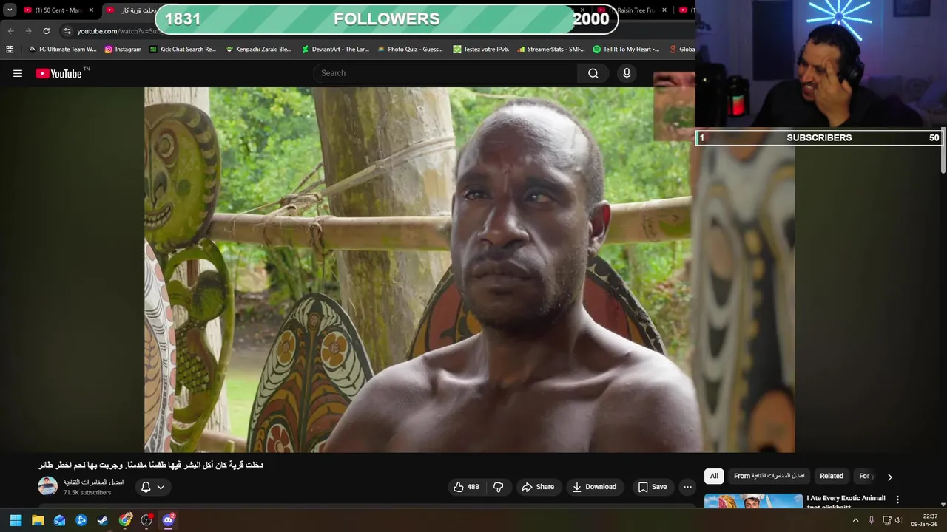Image resolution: width=947 pixels, height=532 pixels.
Task: Open Kick Chat Search bookmark
Action: point(183,50)
